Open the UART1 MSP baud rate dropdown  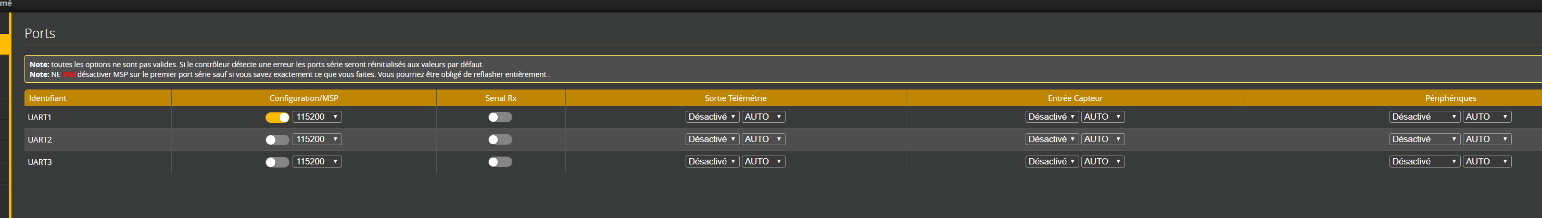[x=317, y=117]
